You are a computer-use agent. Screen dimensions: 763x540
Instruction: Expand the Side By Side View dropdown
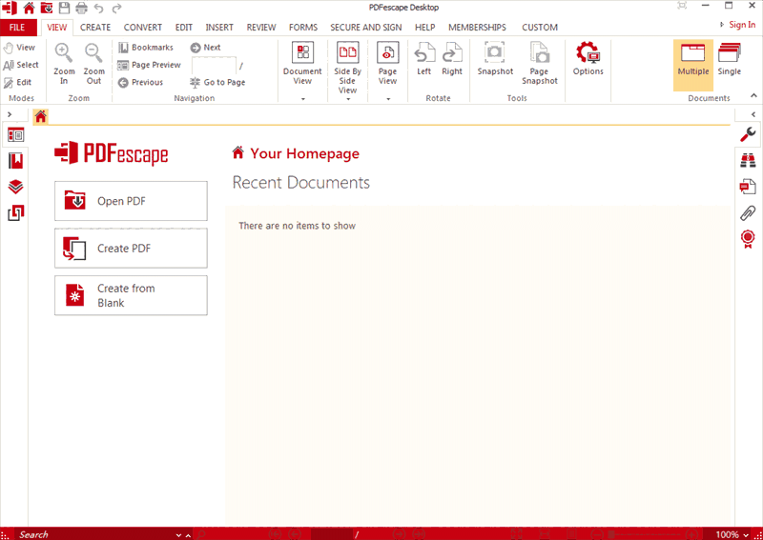[x=347, y=98]
